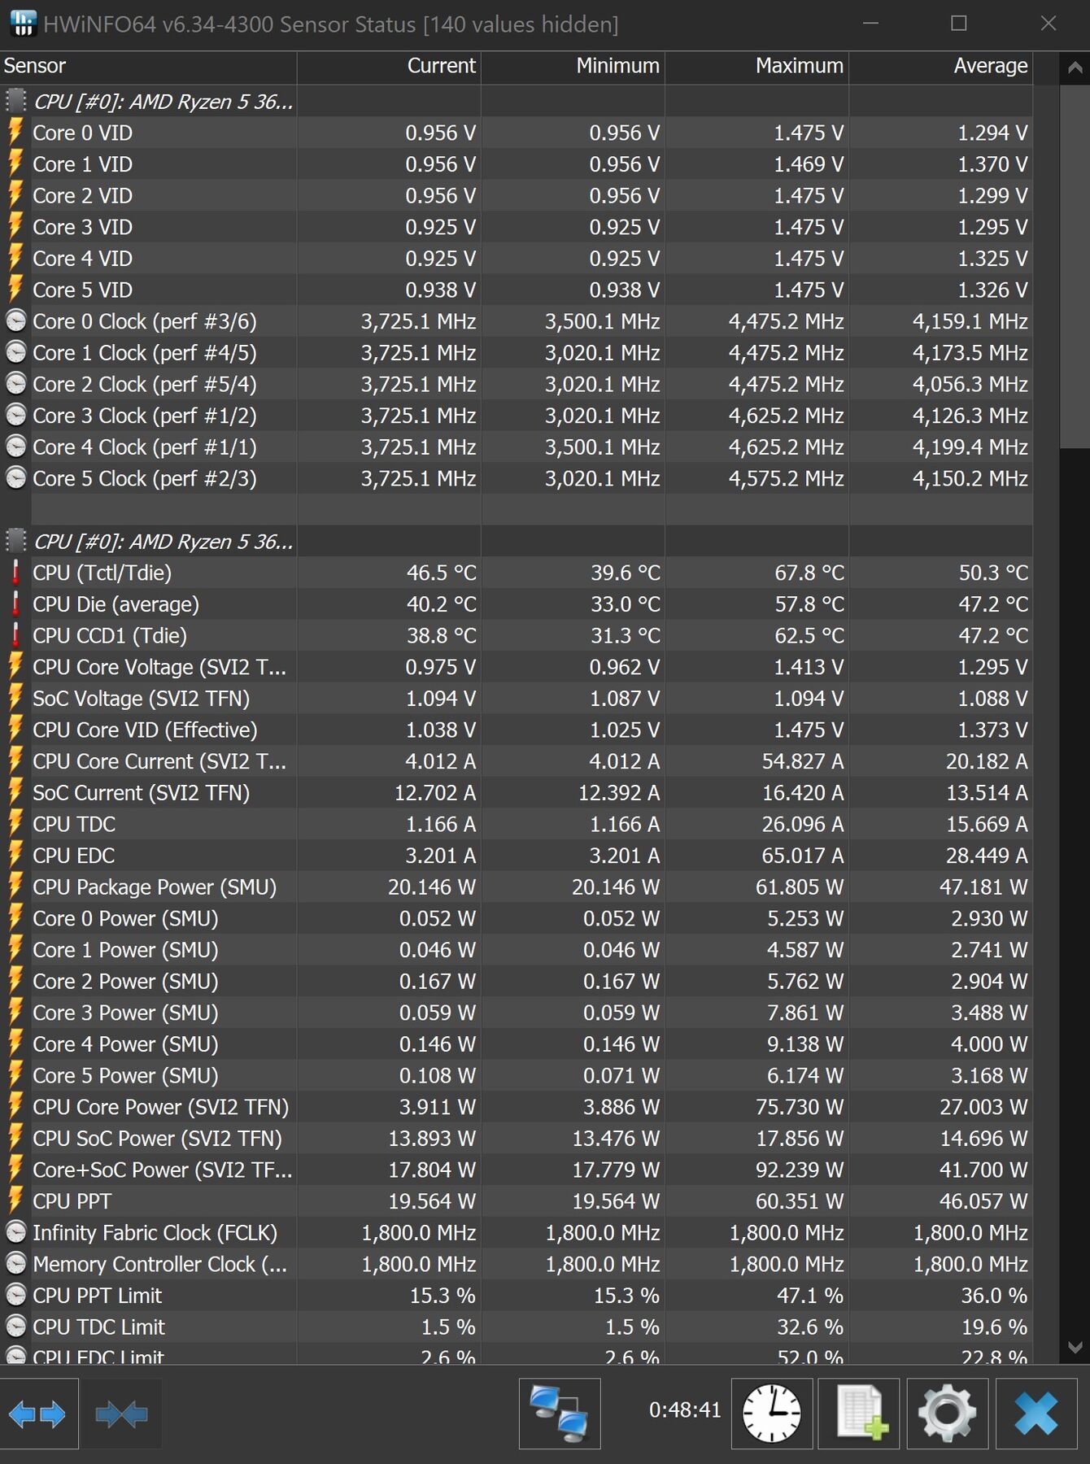Image resolution: width=1090 pixels, height=1464 pixels.
Task: Click the vertical scrollbar thumb
Action: tap(1075, 266)
